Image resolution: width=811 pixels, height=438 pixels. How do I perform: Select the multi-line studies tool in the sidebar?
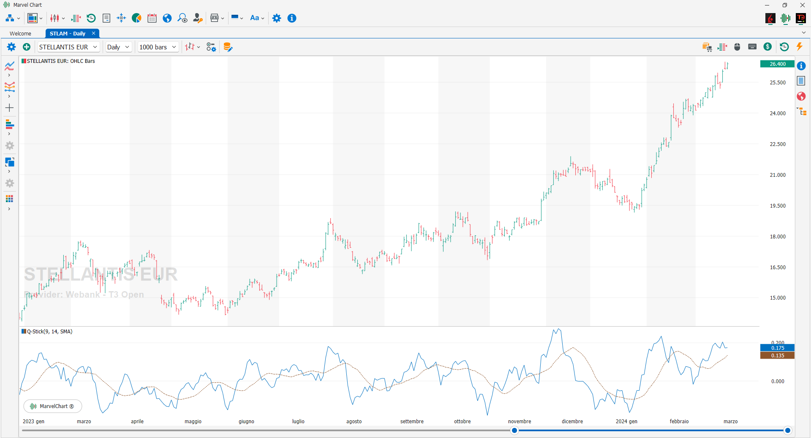[x=9, y=87]
